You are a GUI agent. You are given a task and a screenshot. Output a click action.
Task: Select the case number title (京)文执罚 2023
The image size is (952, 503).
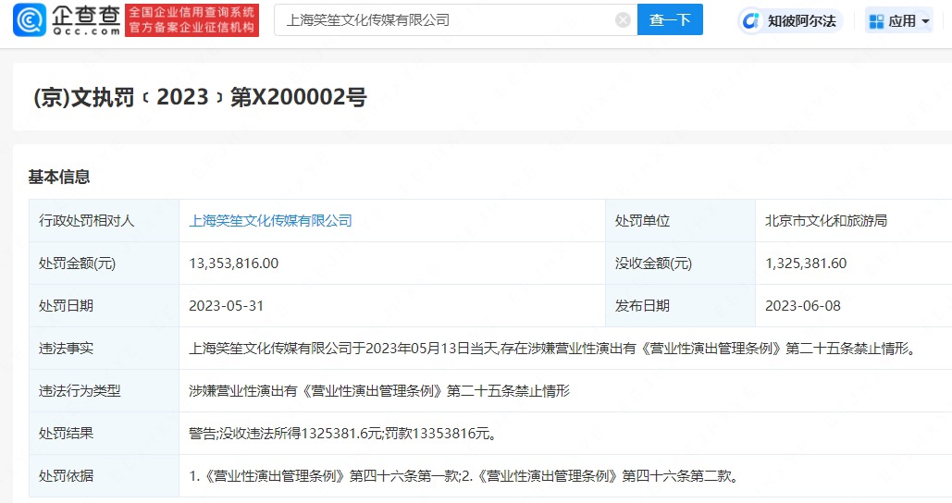[x=200, y=97]
